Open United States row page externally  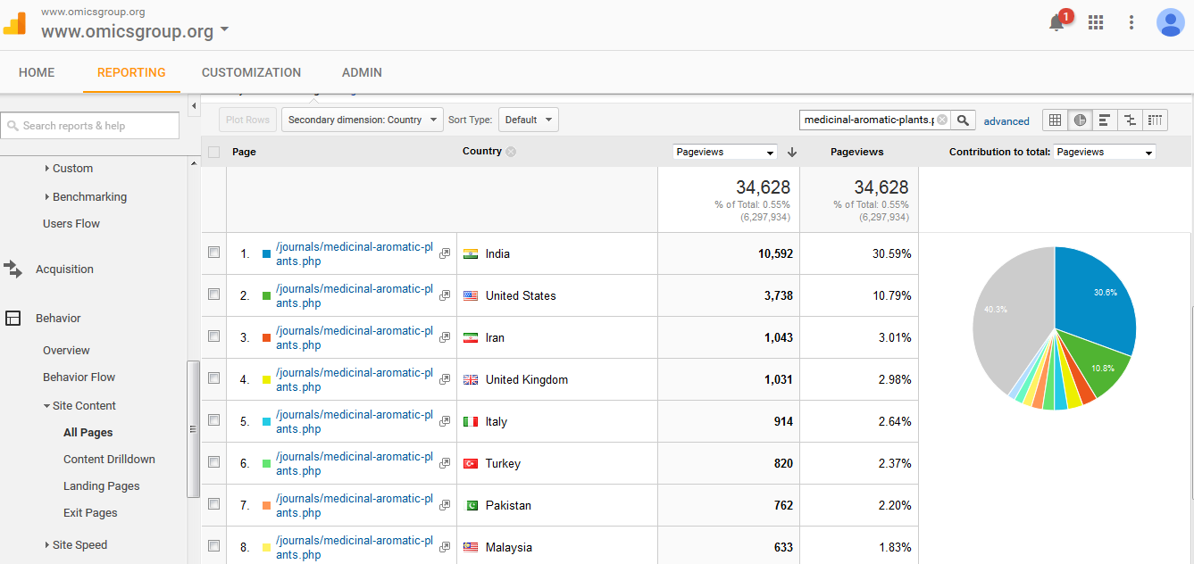(445, 295)
